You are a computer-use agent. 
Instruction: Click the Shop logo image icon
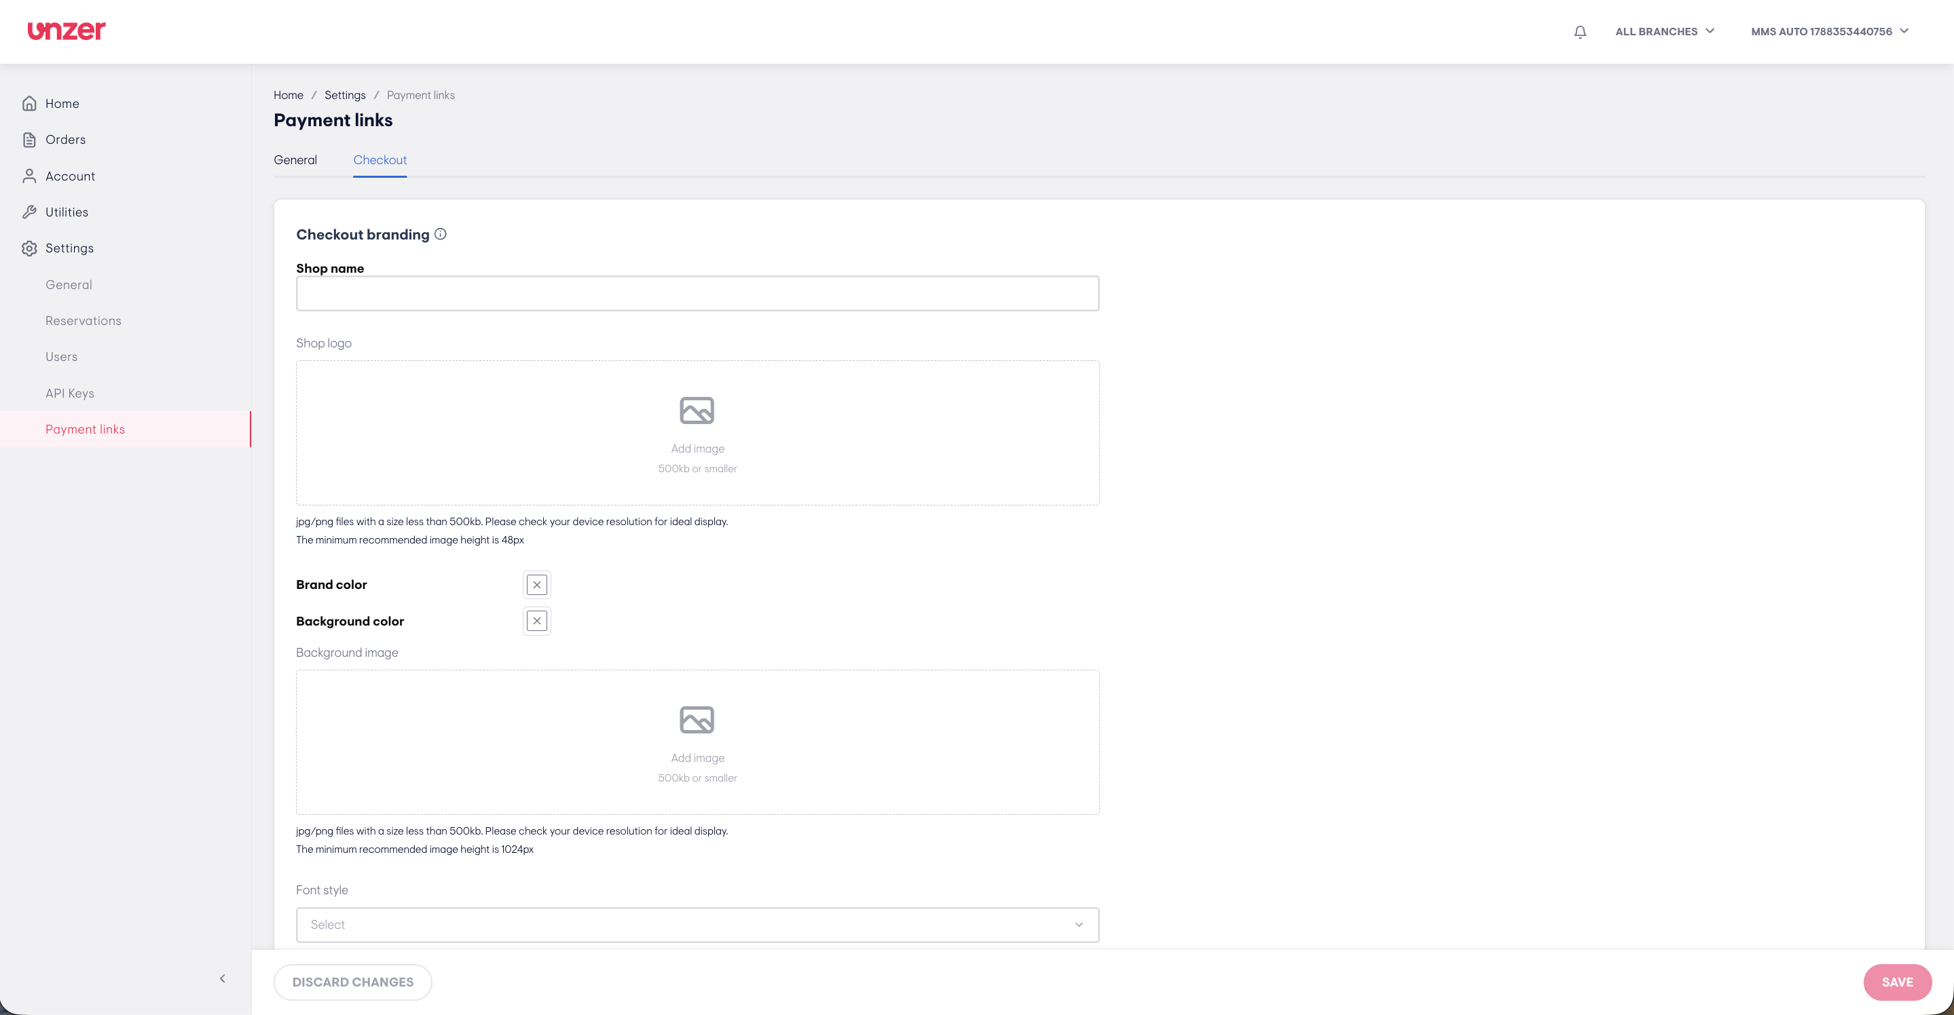tap(697, 411)
